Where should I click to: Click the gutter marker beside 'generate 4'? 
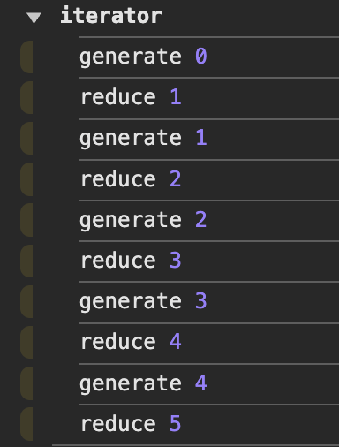(x=26, y=383)
